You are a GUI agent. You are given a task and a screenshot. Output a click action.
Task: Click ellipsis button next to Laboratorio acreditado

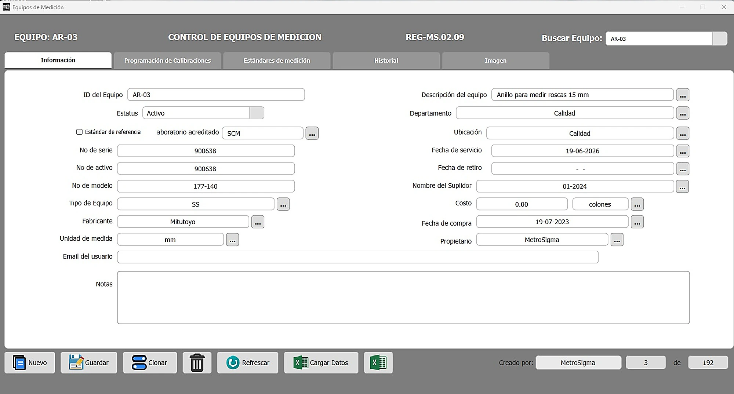[312, 133]
